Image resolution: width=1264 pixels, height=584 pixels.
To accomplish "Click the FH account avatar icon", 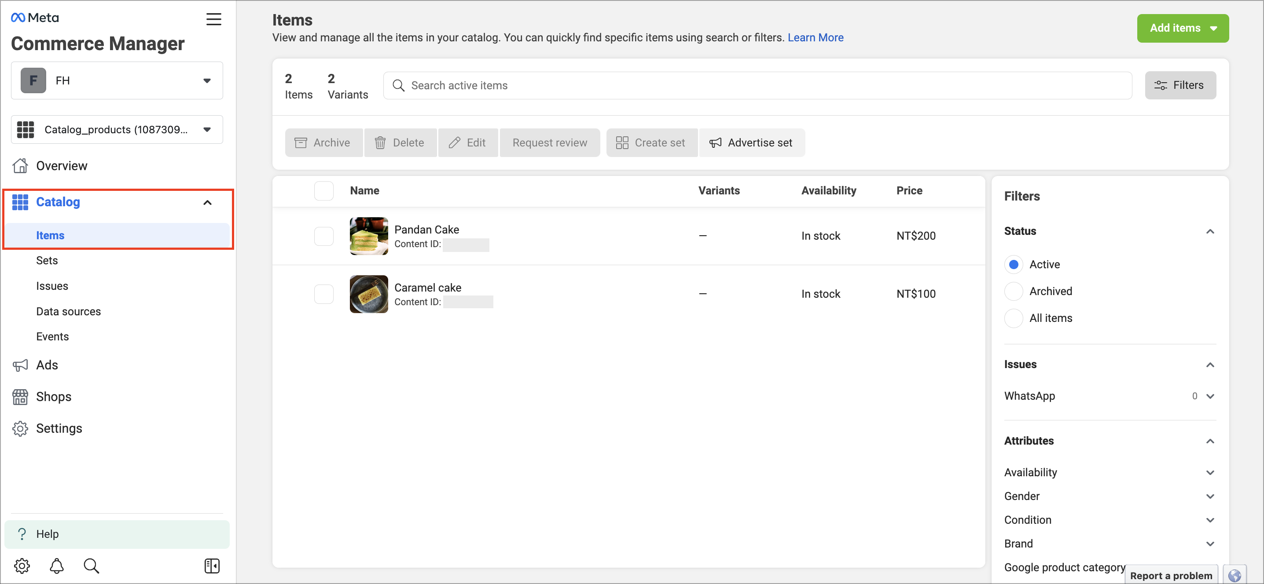I will [33, 80].
